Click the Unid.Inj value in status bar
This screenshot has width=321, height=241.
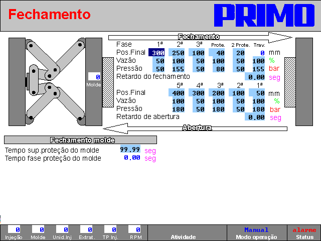[x=62, y=229]
